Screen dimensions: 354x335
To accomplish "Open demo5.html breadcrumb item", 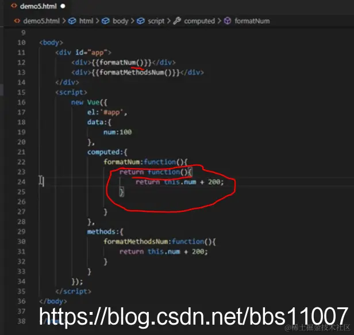I will [x=41, y=21].
